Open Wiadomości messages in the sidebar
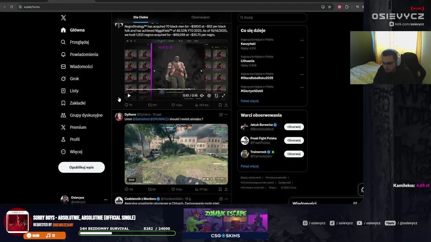This screenshot has width=431, height=242. point(77,67)
